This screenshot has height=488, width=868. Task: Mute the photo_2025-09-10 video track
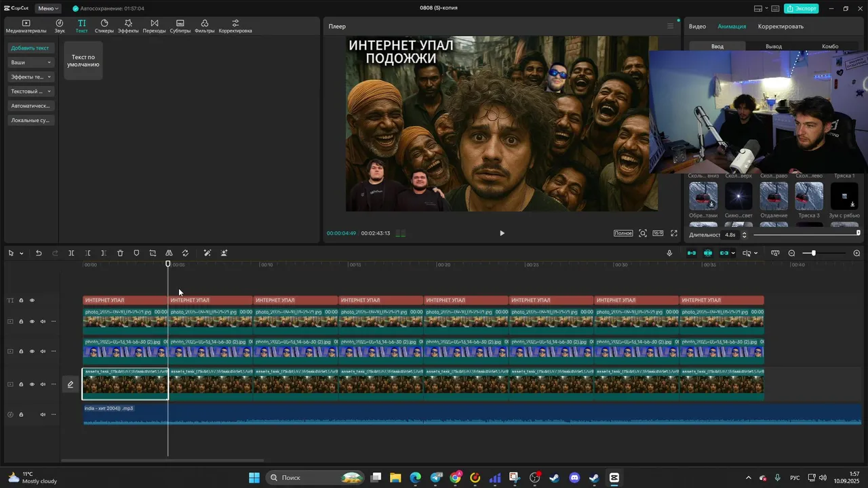click(x=43, y=321)
